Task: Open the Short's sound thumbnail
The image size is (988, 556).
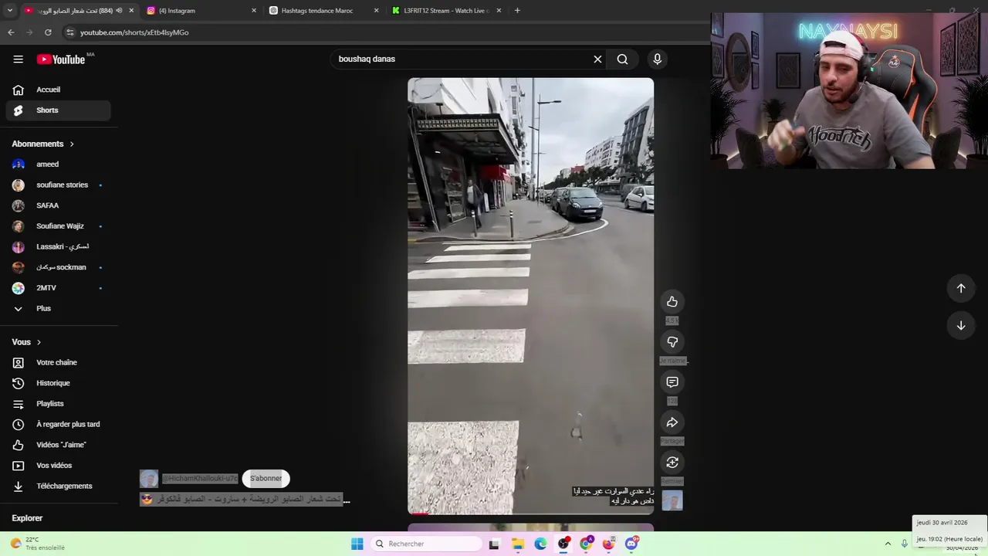Action: (672, 500)
